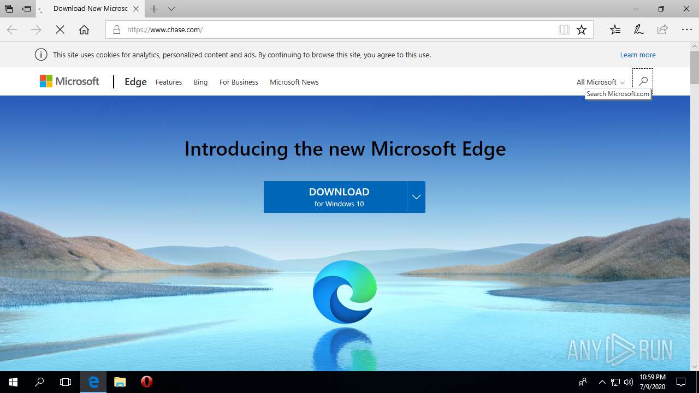Launch Opera from taskbar

pos(146,382)
